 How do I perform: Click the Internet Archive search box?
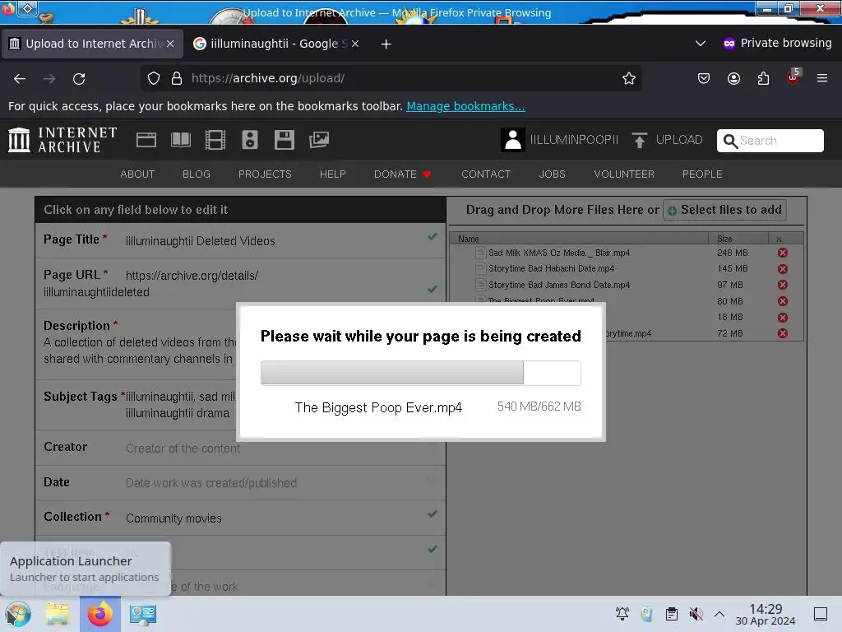click(x=770, y=141)
